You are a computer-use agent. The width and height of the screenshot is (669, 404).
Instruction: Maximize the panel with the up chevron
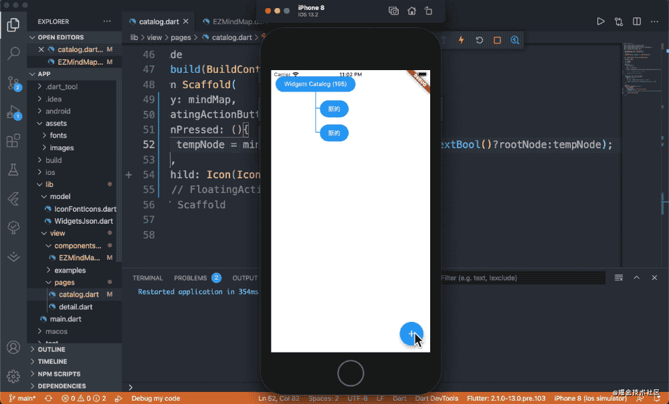pyautogui.click(x=637, y=278)
